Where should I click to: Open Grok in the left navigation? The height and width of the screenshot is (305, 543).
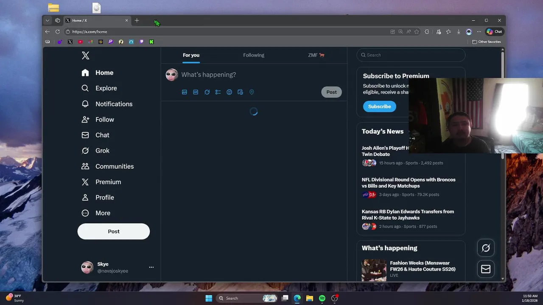[95, 151]
